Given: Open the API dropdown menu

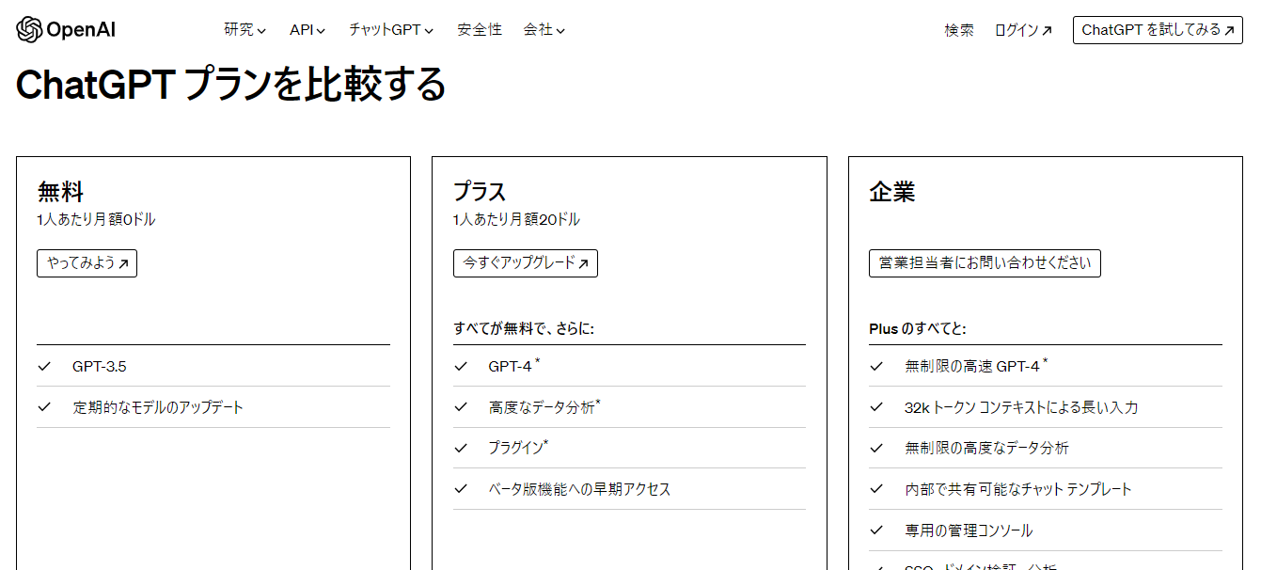Looking at the screenshot, I should [x=307, y=30].
